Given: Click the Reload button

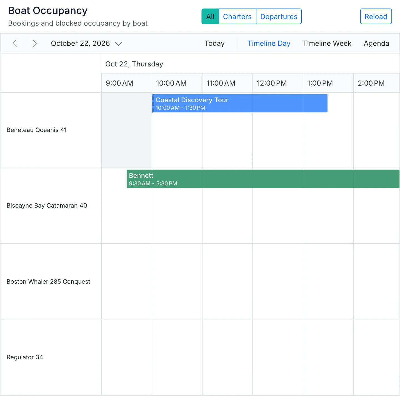Looking at the screenshot, I should click(x=376, y=16).
